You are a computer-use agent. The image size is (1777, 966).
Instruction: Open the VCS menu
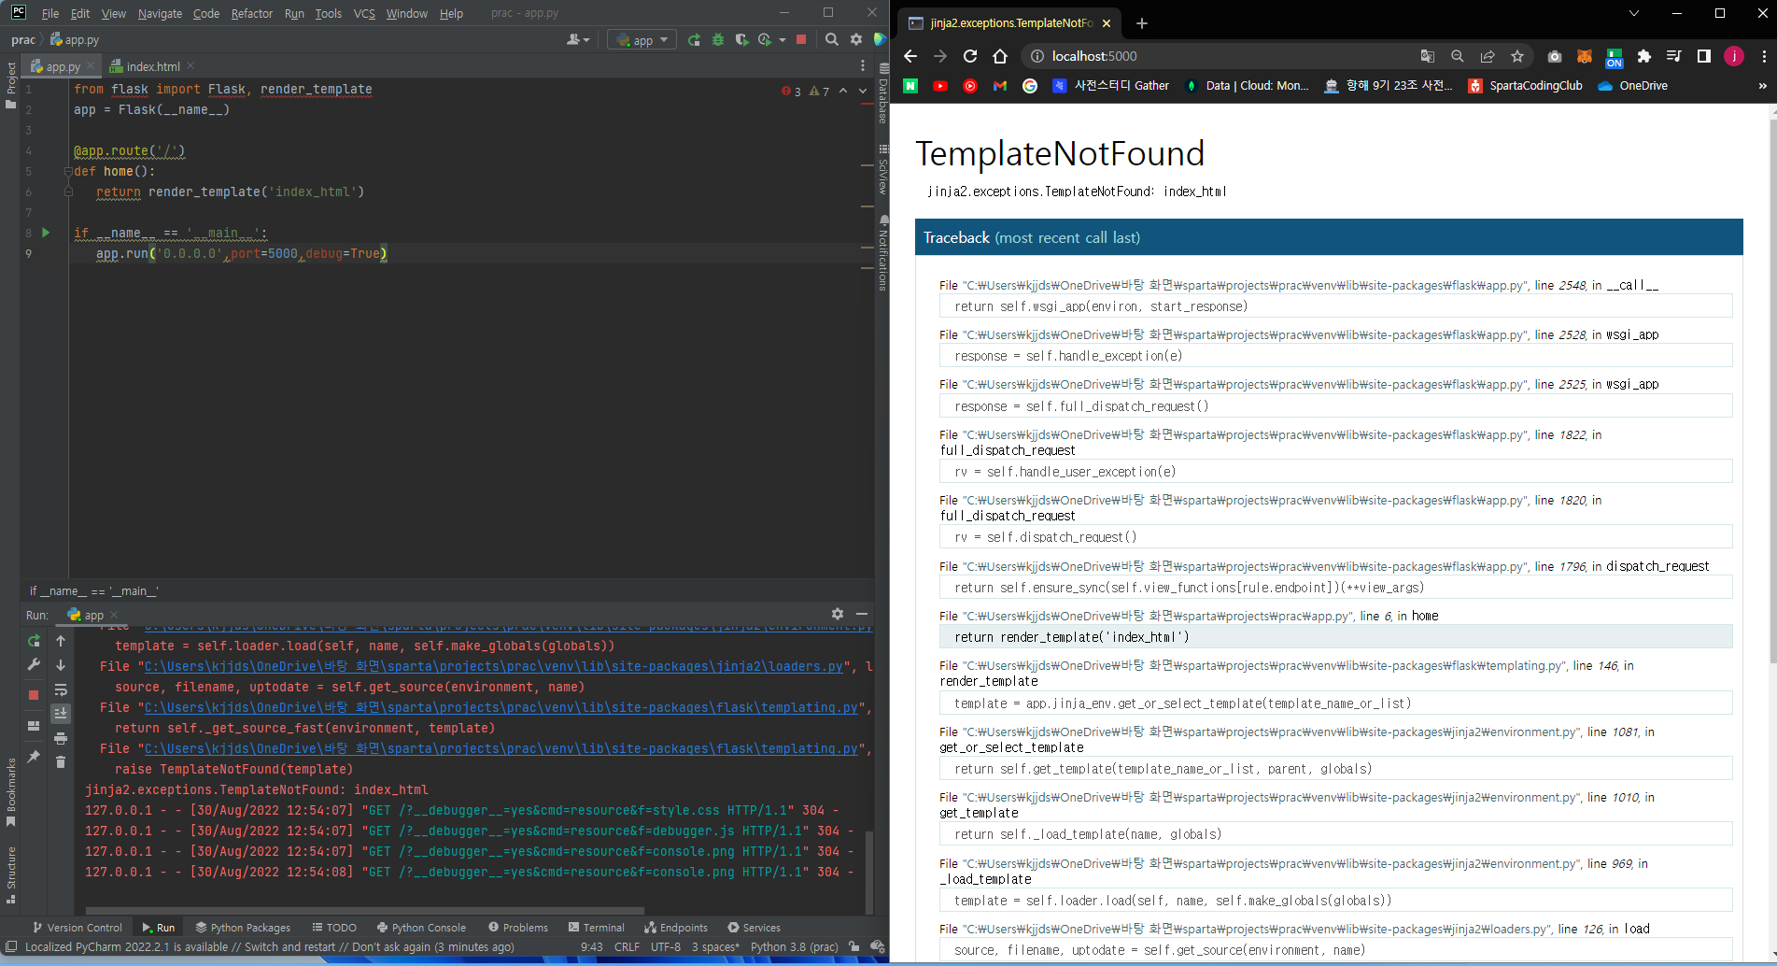point(364,14)
